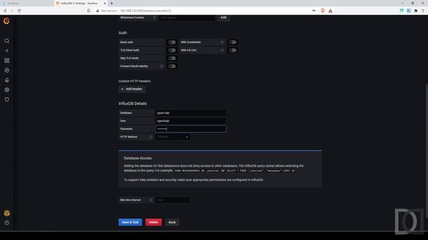Screen dimensions: 428x240
Task: Toggle the With Credentials switch
Action: pyautogui.click(x=233, y=42)
